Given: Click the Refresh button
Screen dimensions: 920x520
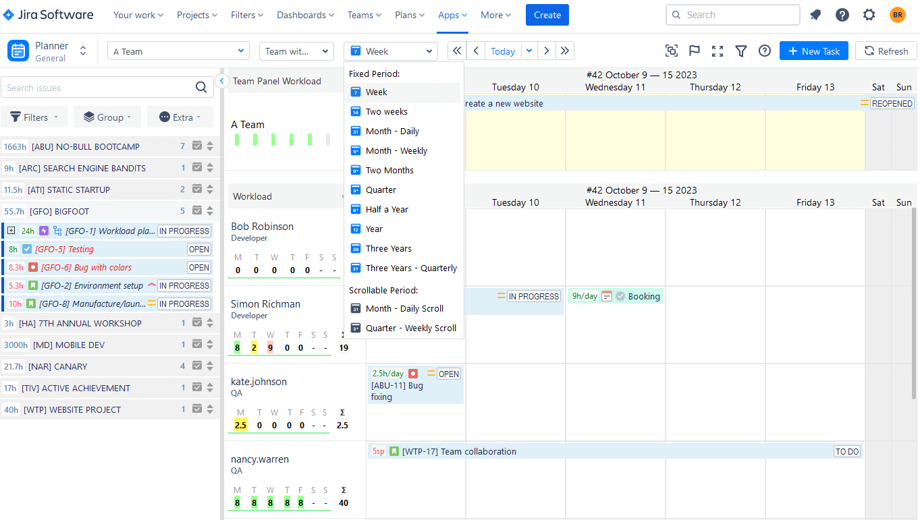Looking at the screenshot, I should click(x=886, y=51).
